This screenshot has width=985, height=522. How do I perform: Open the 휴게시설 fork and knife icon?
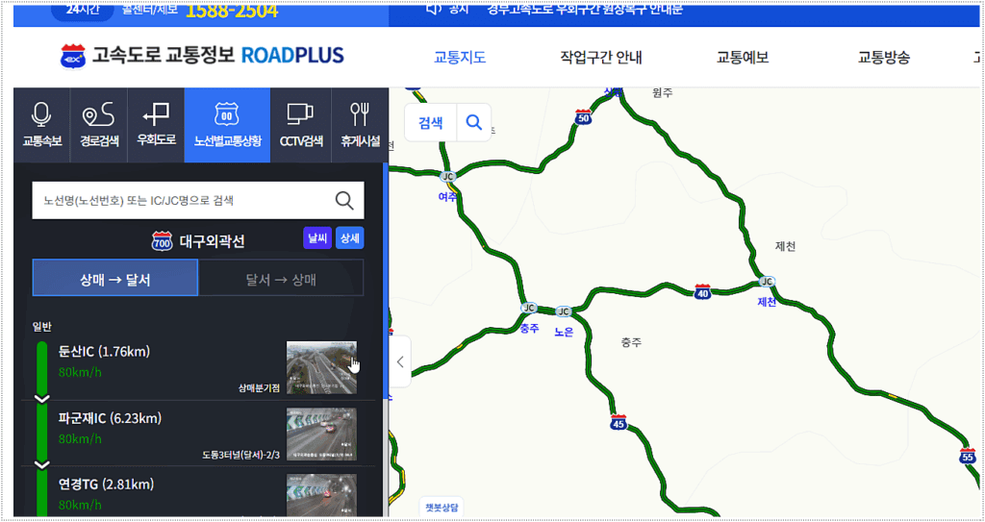pyautogui.click(x=360, y=115)
